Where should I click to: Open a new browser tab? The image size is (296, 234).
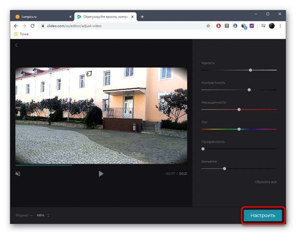[142, 17]
